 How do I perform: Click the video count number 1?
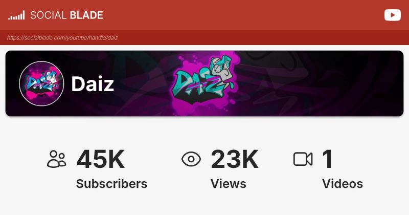tap(328, 159)
